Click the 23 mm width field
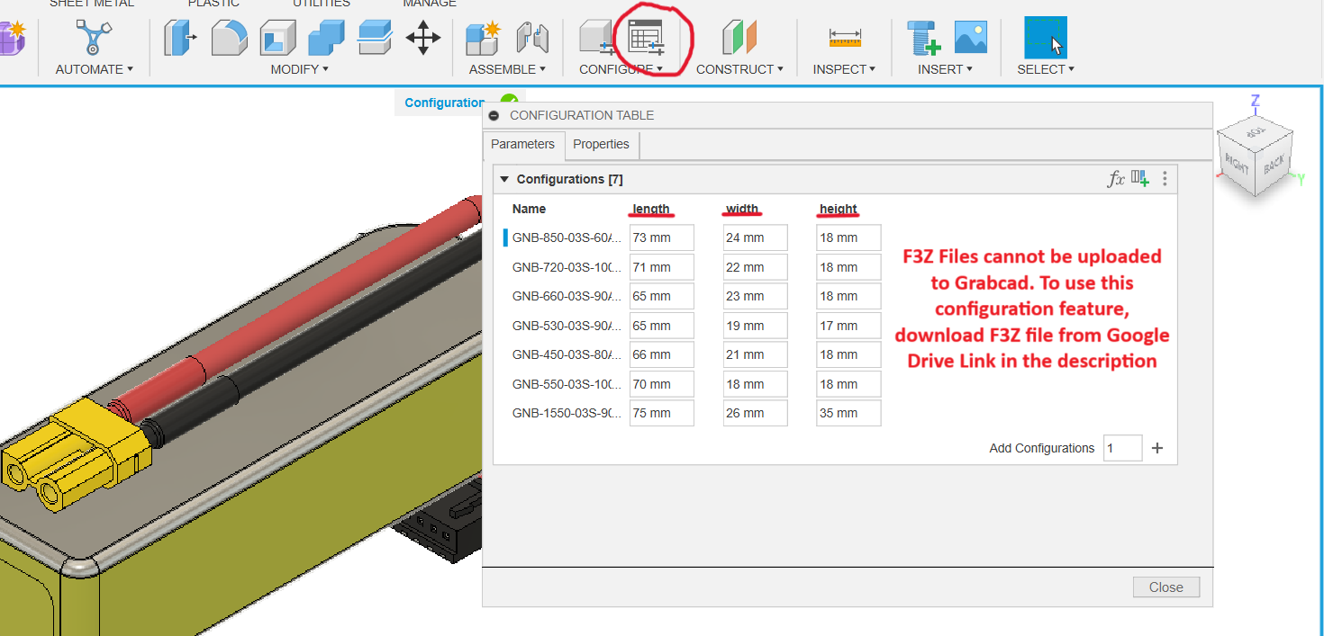Image resolution: width=1324 pixels, height=636 pixels. [x=756, y=296]
